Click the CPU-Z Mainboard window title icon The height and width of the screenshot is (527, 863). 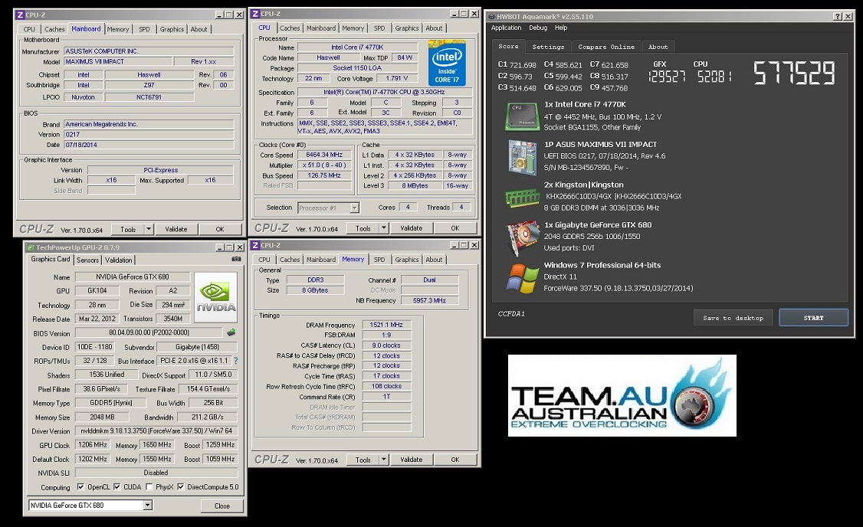20,15
